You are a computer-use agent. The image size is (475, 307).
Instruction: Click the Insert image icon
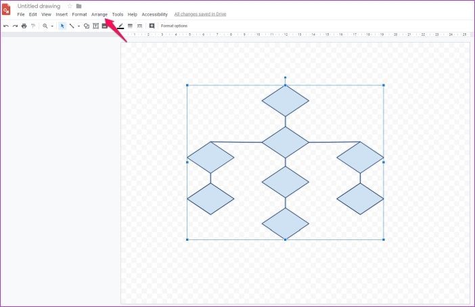[x=104, y=26]
